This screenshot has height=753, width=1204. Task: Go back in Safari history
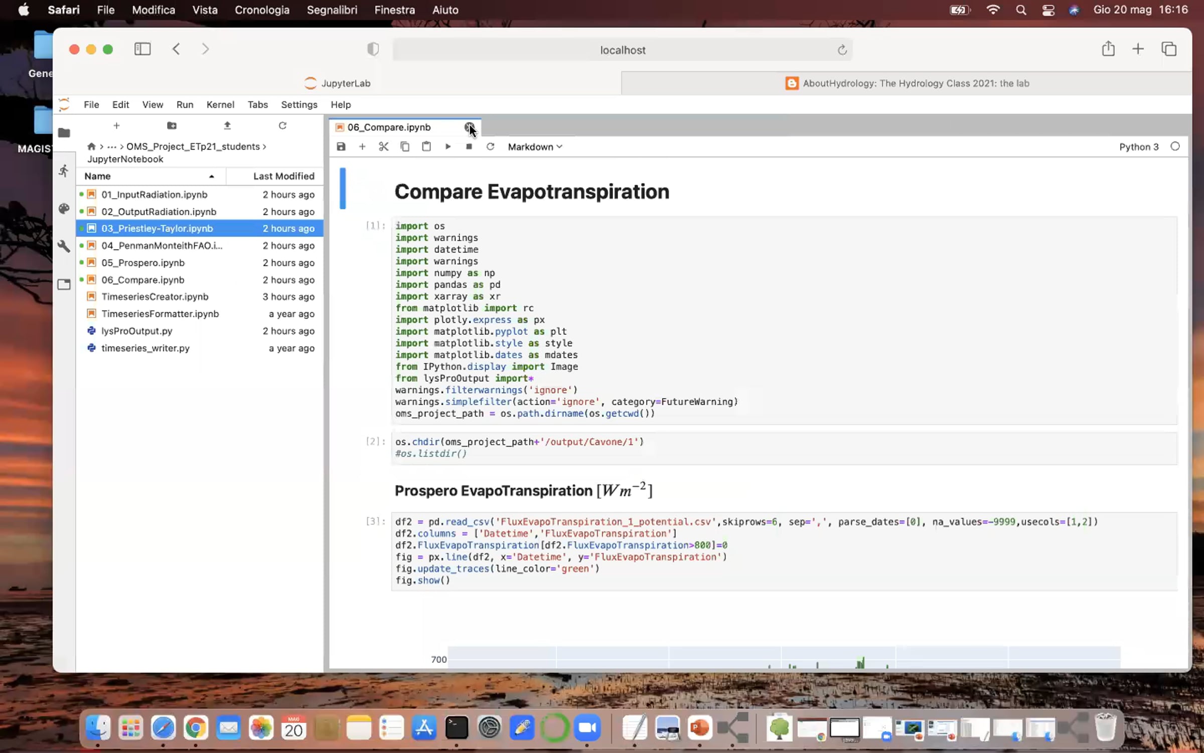(176, 49)
